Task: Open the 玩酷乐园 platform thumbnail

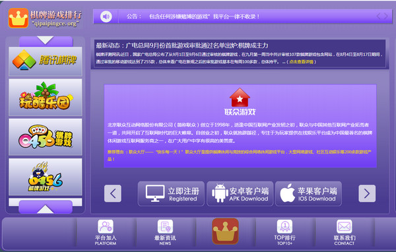Action: click(46, 97)
